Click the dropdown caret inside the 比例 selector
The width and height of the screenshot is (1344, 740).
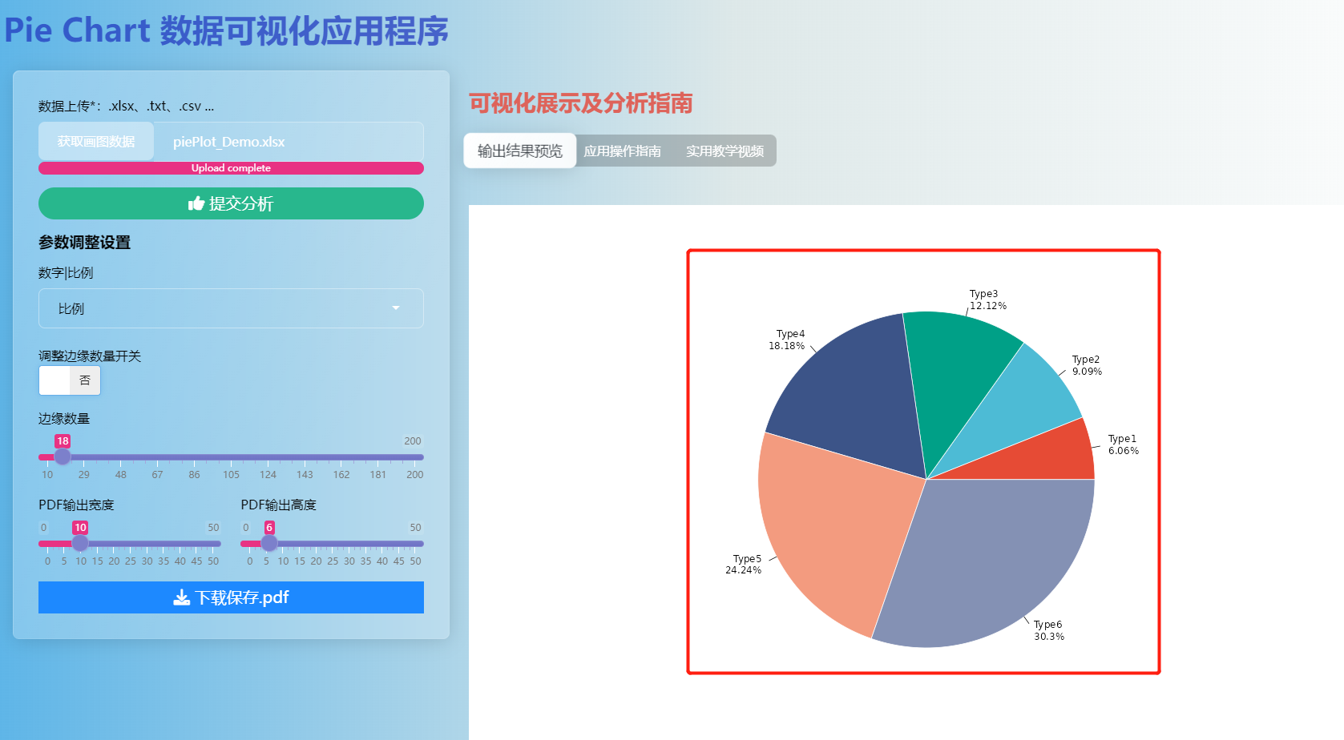pos(395,308)
